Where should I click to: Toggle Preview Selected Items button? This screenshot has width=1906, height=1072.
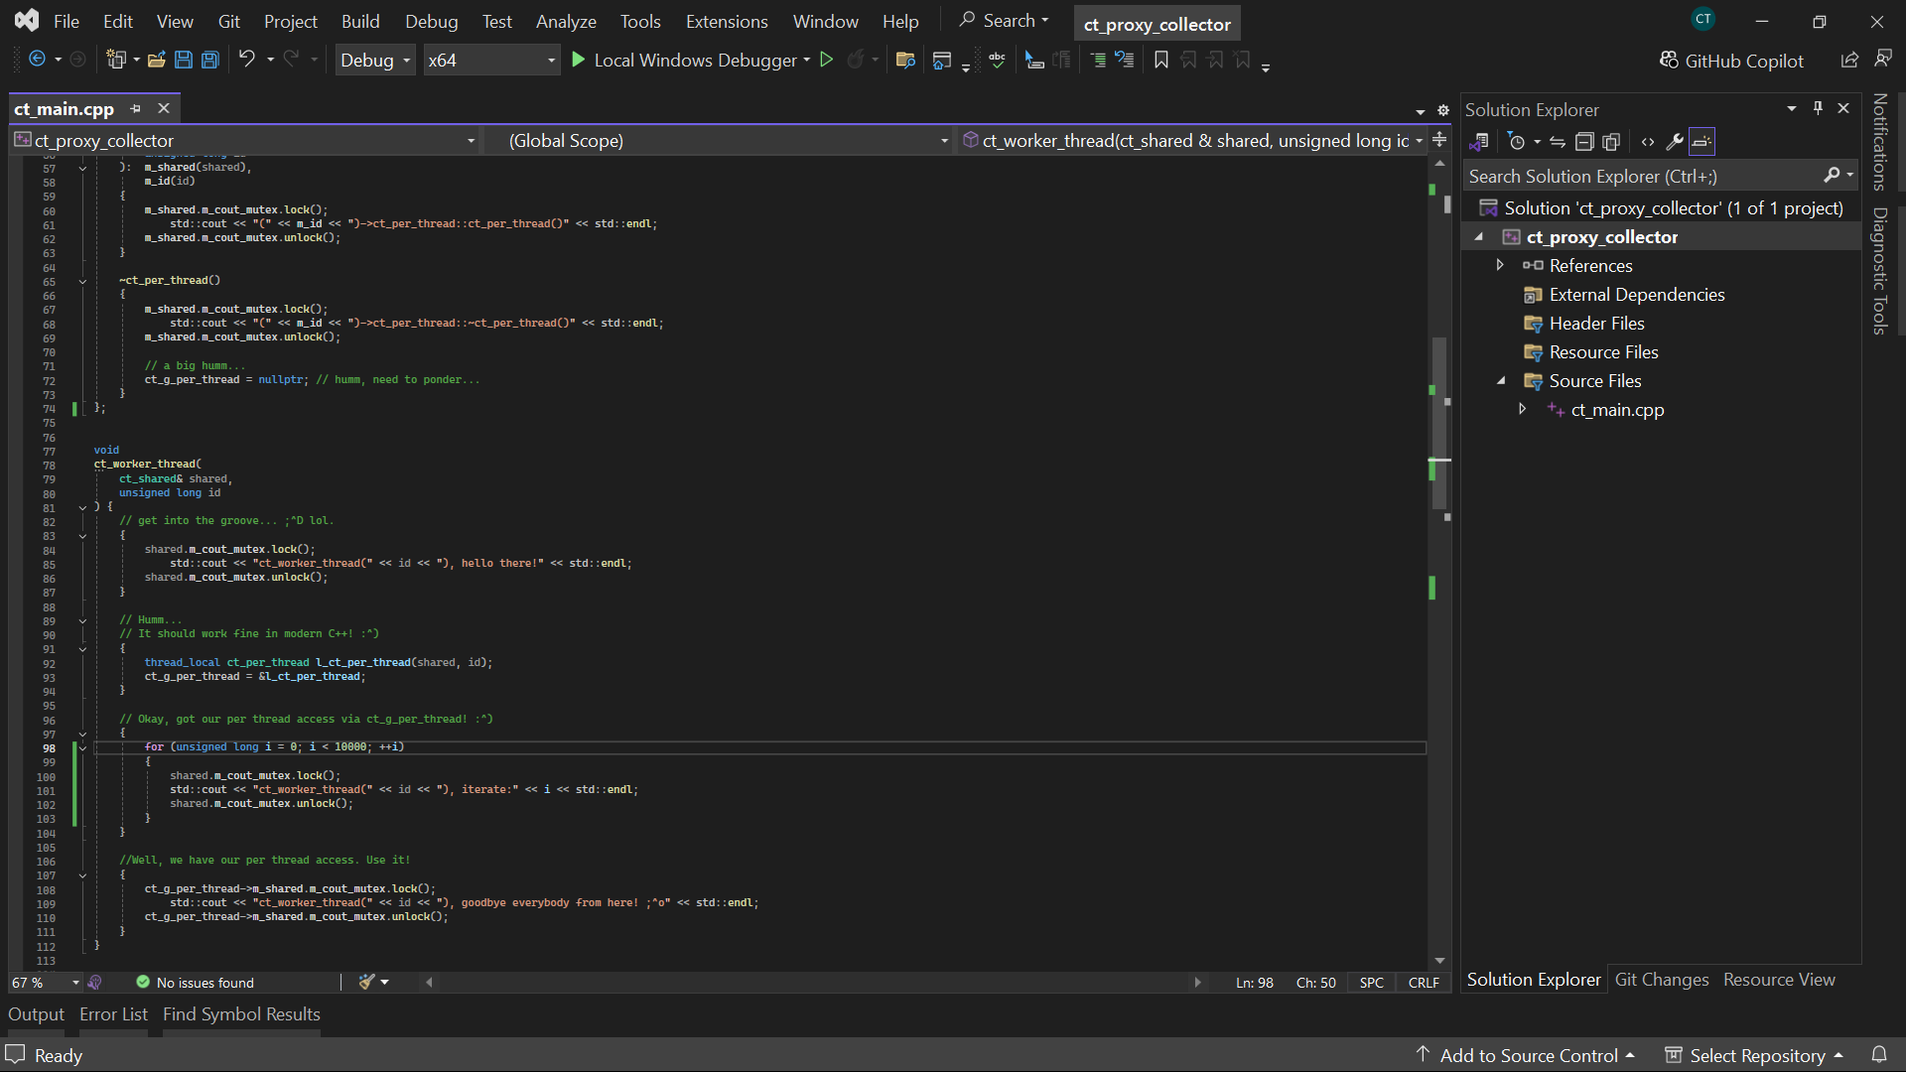[1702, 142]
